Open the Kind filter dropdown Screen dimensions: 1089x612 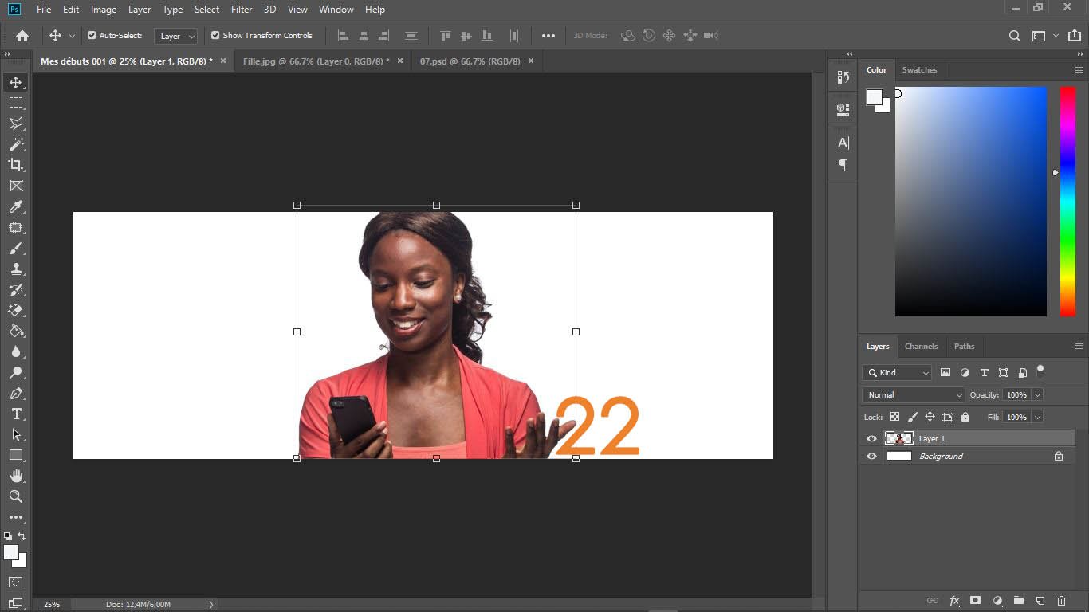point(897,372)
